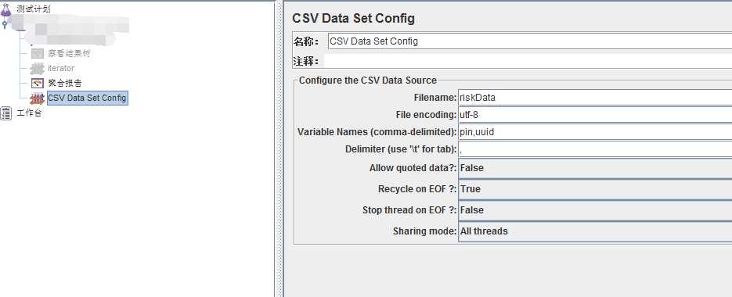Select the CSV Data Set Config tree item
Image resolution: width=732 pixels, height=297 pixels.
point(88,98)
